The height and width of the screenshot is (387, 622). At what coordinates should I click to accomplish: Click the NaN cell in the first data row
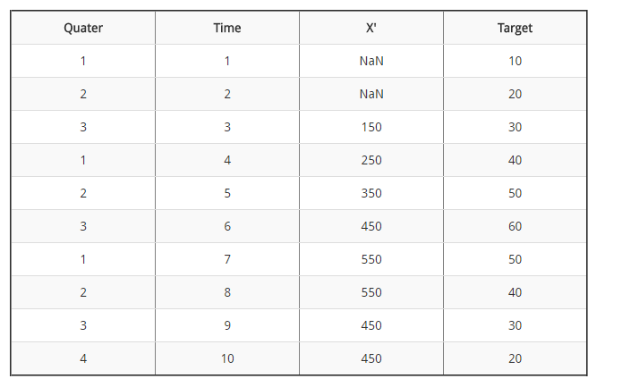tap(371, 61)
